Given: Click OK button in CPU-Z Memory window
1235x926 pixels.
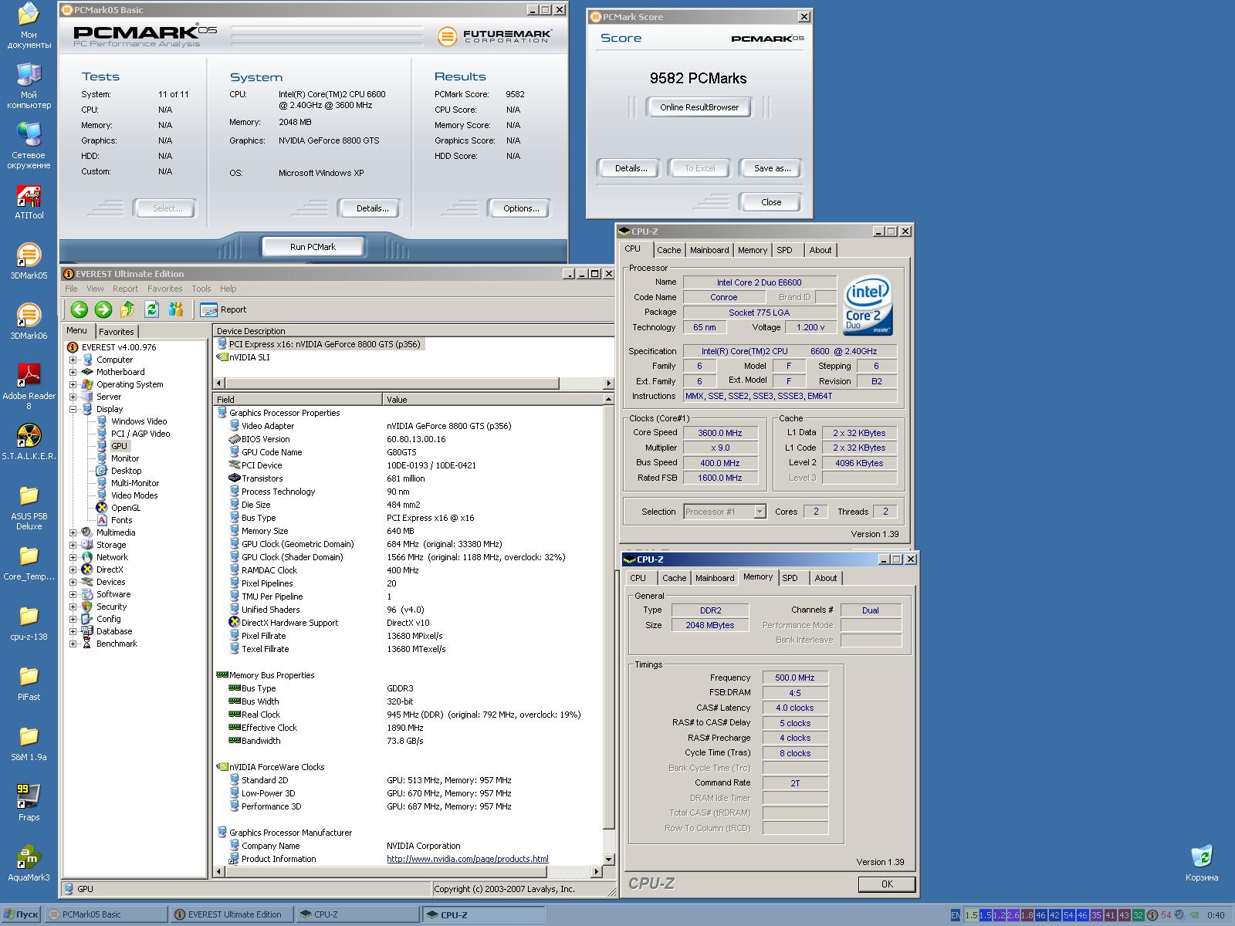Looking at the screenshot, I should click(x=887, y=884).
